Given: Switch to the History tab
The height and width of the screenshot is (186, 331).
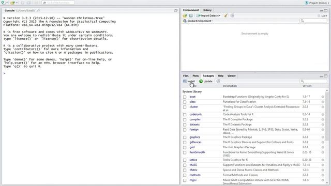Looking at the screenshot, I should [207, 10].
